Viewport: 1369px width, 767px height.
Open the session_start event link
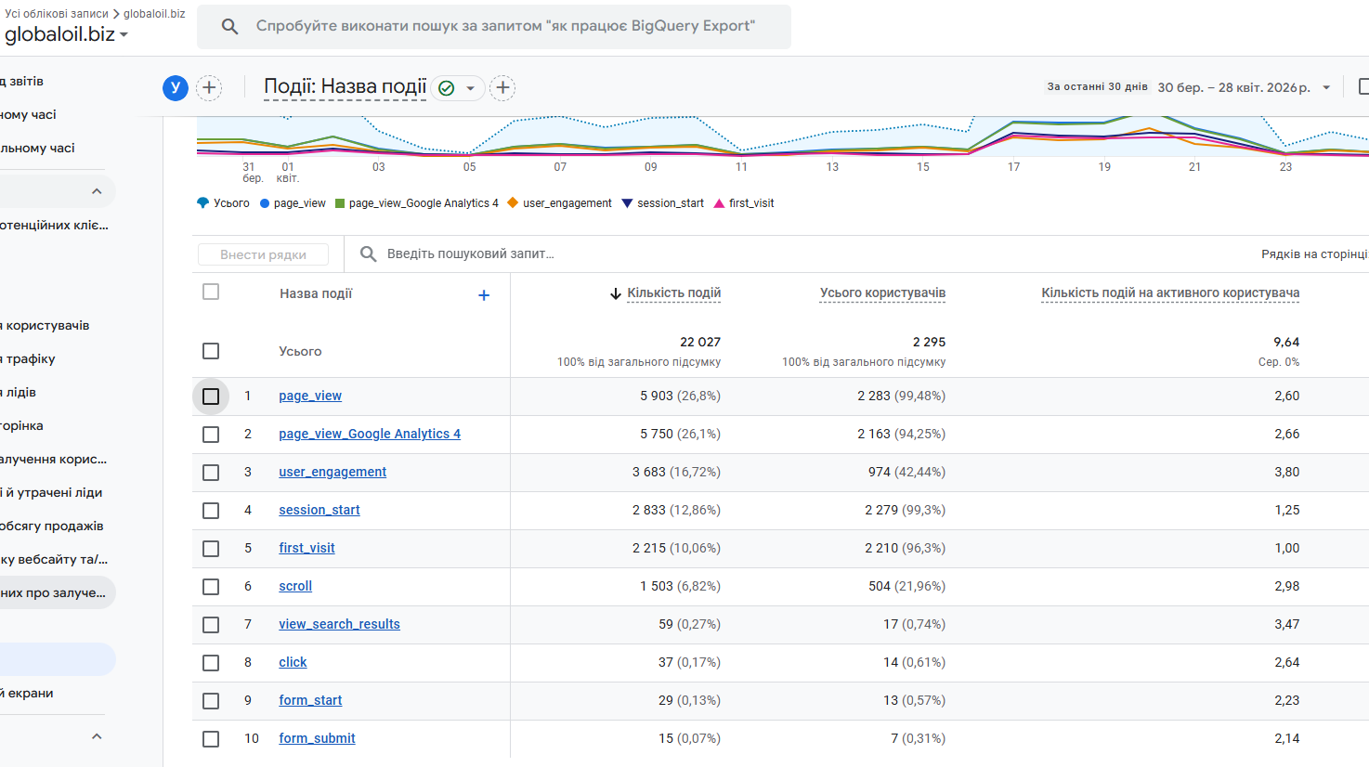pos(319,510)
